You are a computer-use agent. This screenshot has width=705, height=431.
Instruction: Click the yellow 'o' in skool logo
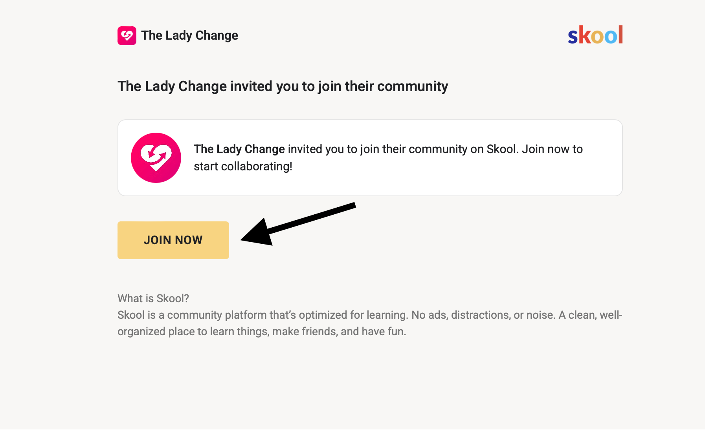click(x=597, y=37)
